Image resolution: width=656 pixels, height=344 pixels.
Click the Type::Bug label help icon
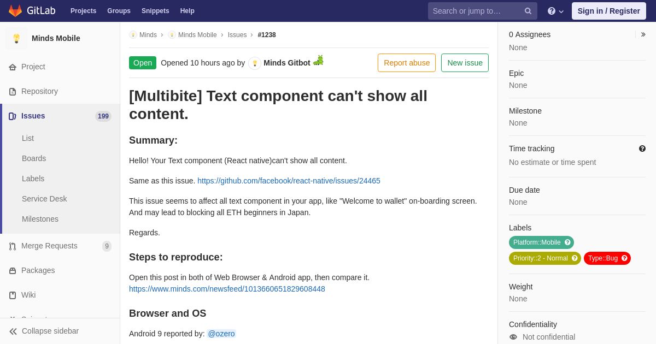pos(624,258)
